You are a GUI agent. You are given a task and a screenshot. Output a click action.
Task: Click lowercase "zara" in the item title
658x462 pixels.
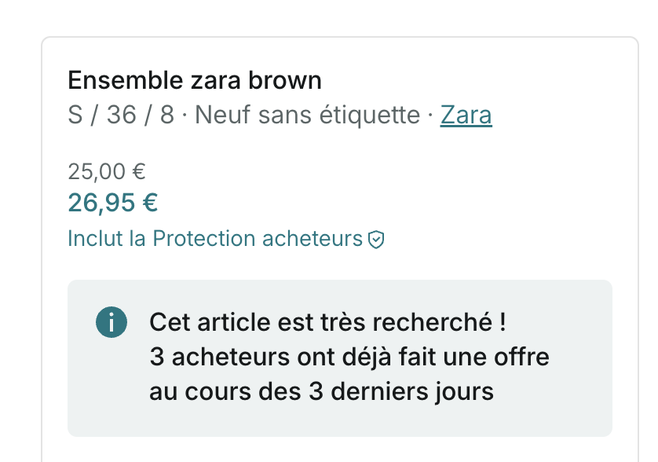[x=209, y=80]
